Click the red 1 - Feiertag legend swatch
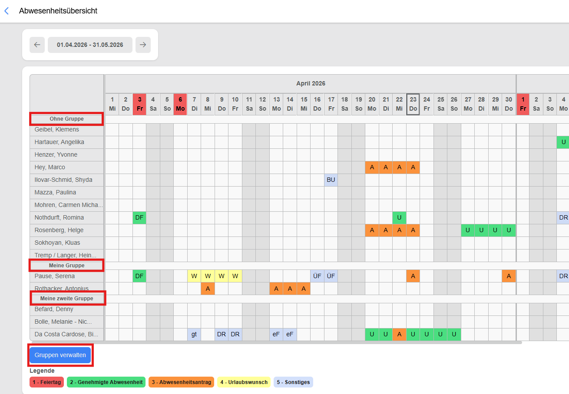Viewport: 569px width, 394px height. coord(47,382)
